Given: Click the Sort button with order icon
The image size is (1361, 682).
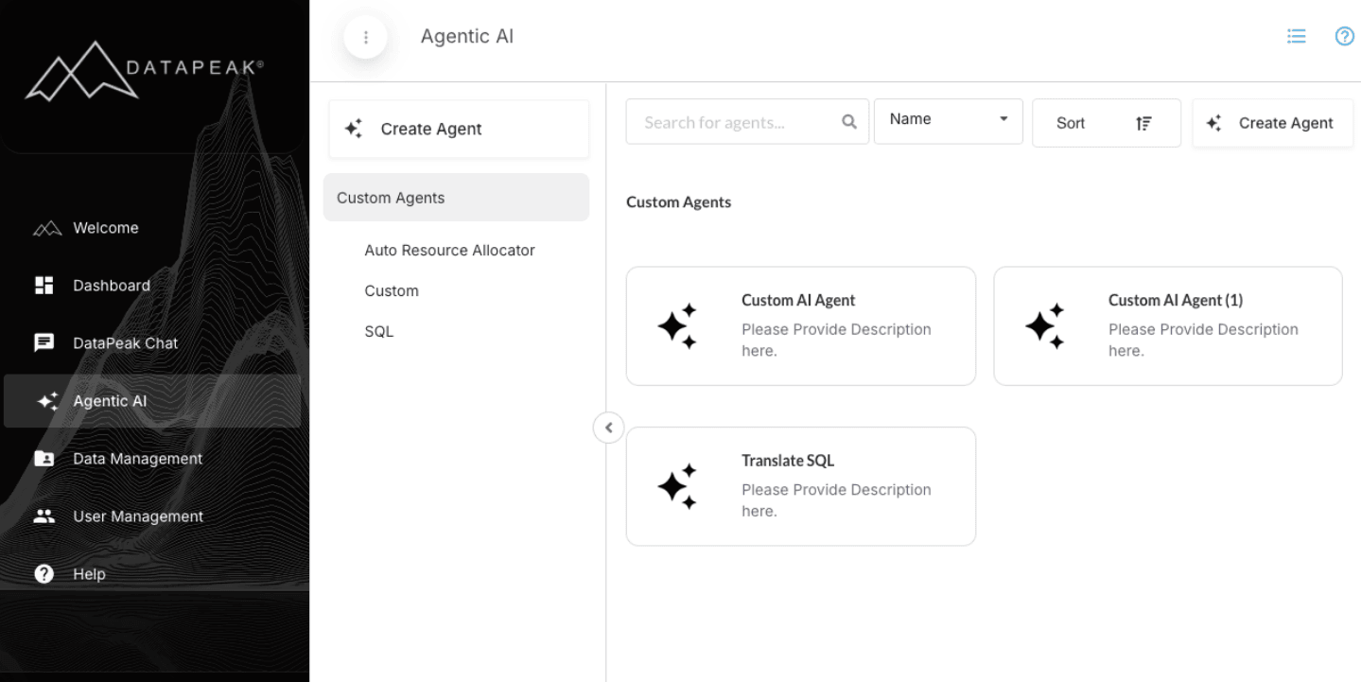Looking at the screenshot, I should coord(1106,123).
